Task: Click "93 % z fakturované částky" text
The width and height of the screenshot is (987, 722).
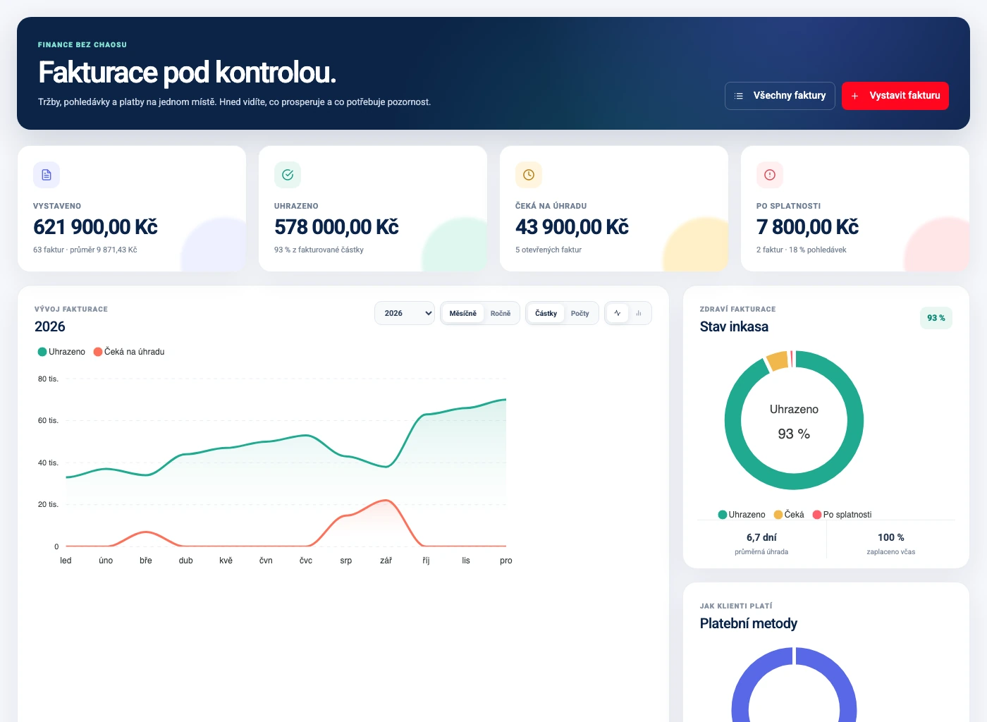Action: tap(319, 250)
